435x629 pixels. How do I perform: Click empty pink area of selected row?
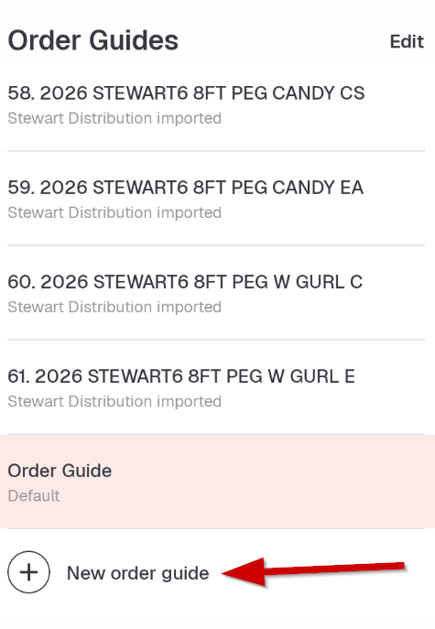(x=281, y=482)
